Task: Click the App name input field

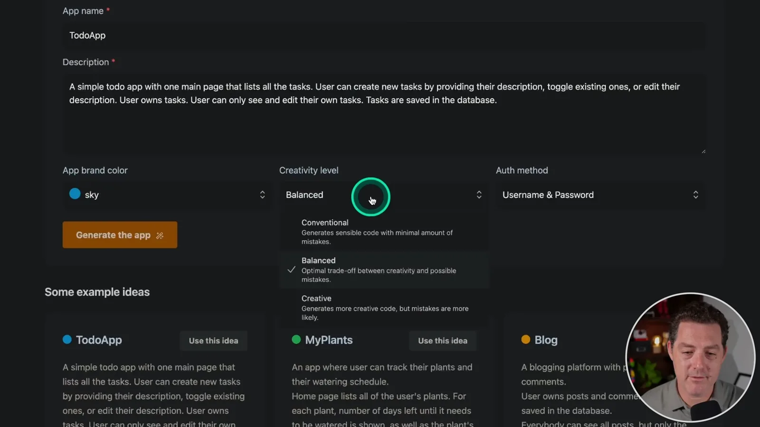Action: tap(384, 36)
